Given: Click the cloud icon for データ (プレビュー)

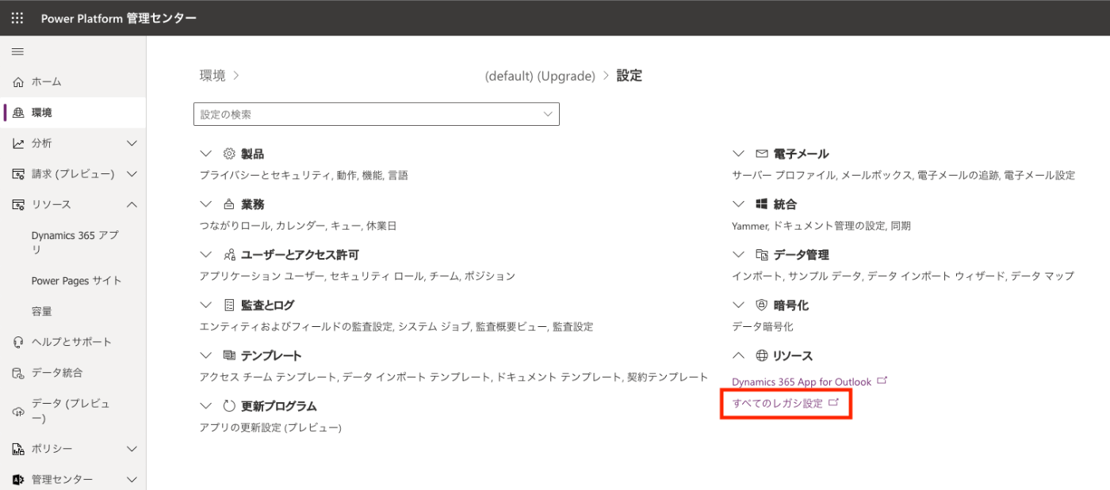Looking at the screenshot, I should [x=18, y=412].
